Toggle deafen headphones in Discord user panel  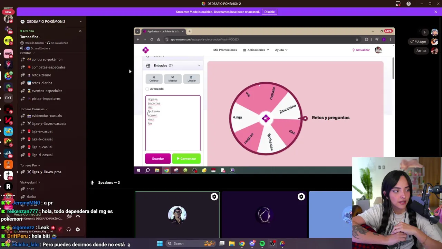click(x=69, y=229)
